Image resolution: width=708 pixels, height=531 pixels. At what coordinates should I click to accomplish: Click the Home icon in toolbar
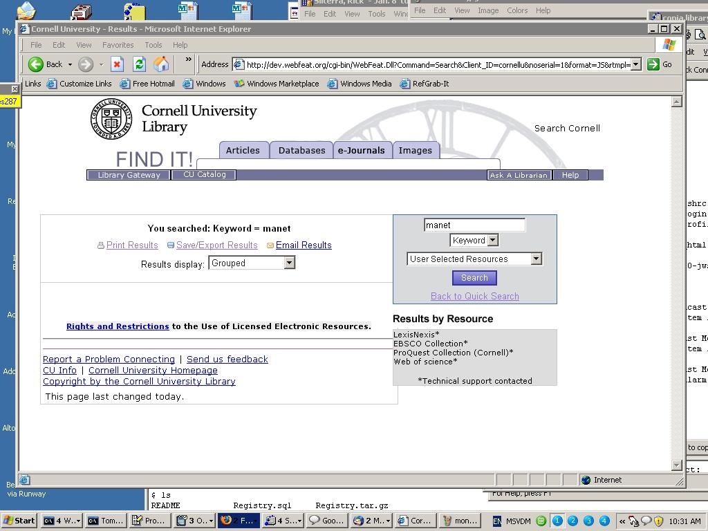click(x=161, y=64)
